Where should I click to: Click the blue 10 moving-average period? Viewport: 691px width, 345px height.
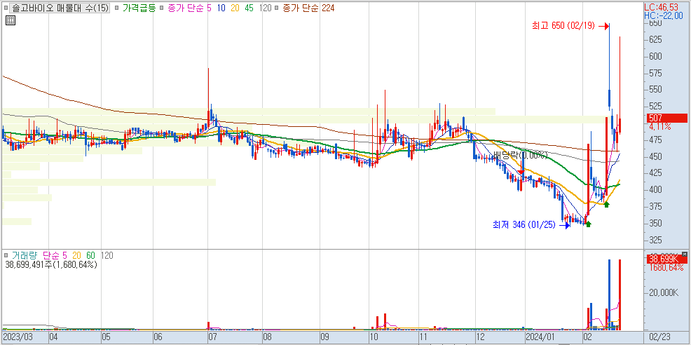click(221, 8)
